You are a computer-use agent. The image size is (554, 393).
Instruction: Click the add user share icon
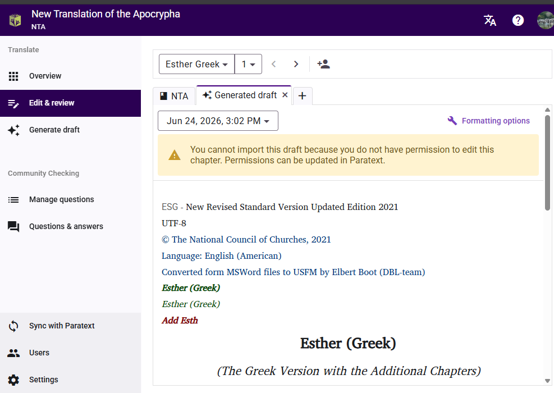[x=323, y=64]
